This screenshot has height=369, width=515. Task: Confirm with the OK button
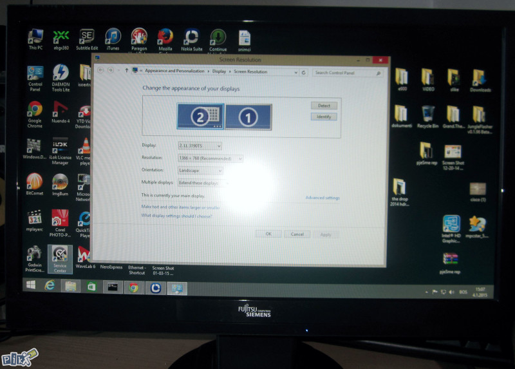(268, 234)
